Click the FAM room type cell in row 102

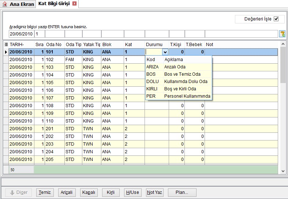pos(74,60)
